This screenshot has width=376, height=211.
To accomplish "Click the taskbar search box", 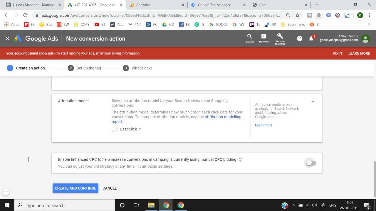I will point(65,205).
